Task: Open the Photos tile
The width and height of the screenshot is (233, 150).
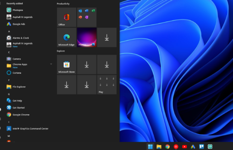Action: (x=87, y=37)
